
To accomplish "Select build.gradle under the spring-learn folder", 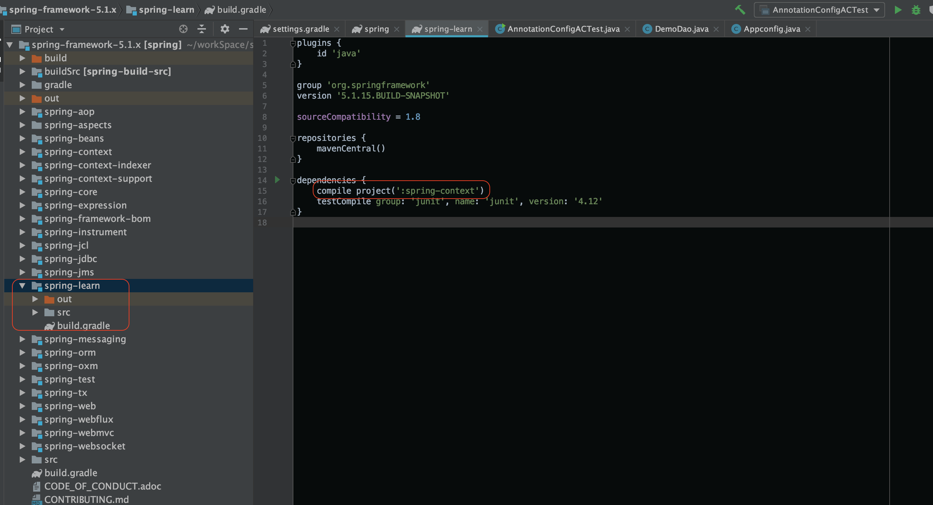I will 83,325.
